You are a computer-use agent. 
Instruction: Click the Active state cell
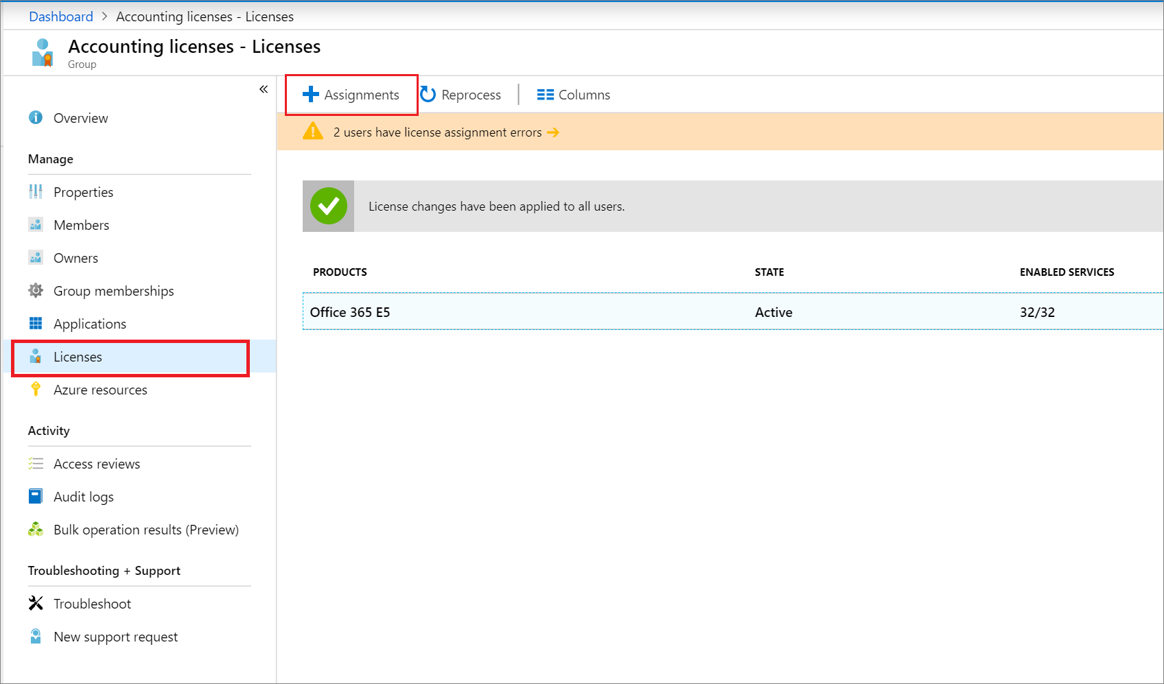click(x=773, y=312)
